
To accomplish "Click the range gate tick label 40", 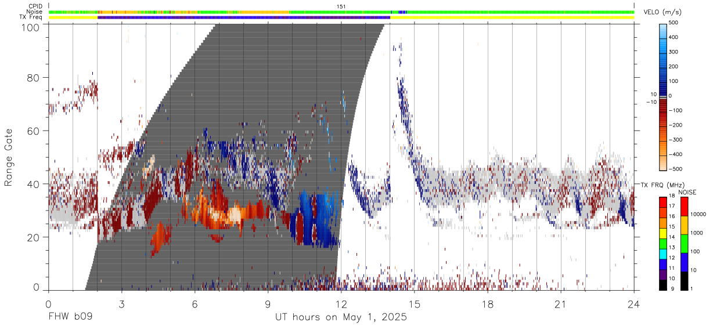I will coord(33,185).
